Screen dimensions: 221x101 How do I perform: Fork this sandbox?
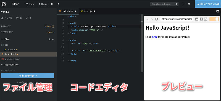click(30, 4)
